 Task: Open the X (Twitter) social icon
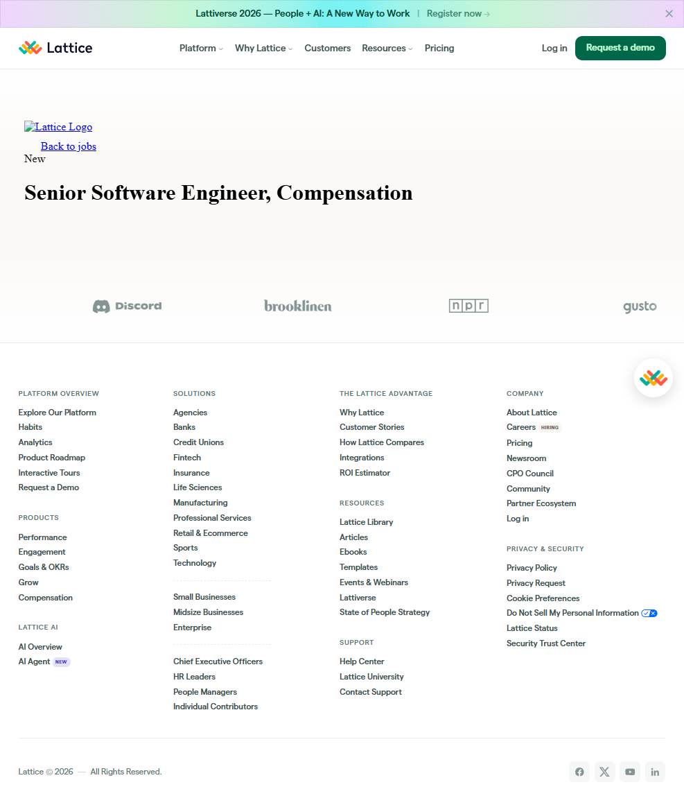point(605,772)
